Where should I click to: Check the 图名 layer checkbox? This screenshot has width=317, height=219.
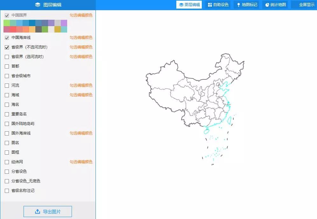[7, 143]
